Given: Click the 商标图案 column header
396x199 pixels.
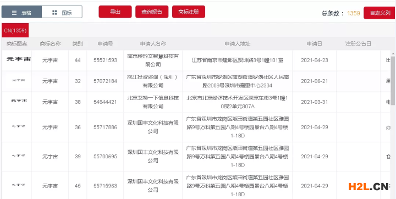Looking at the screenshot, I should tap(16, 43).
